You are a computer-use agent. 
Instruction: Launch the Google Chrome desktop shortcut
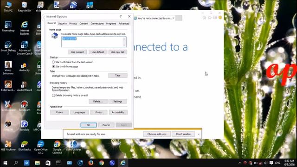click(x=57, y=147)
